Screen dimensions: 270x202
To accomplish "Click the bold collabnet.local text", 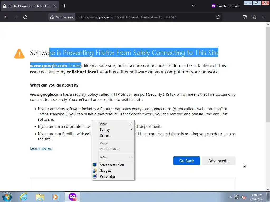I will tap(82, 72).
